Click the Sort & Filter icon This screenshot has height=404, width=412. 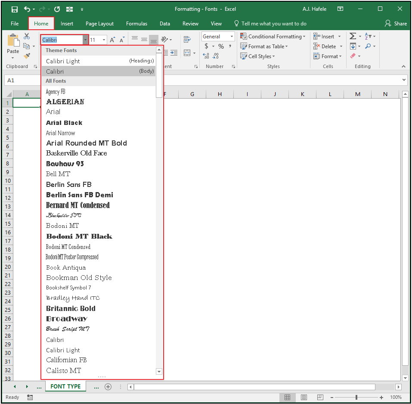pyautogui.click(x=368, y=36)
